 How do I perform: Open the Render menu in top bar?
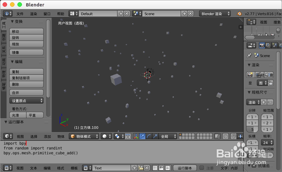coord(34,14)
